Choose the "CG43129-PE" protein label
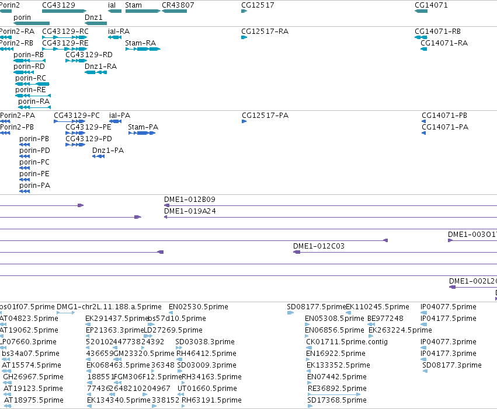Screen dimensions: 497x409 pyautogui.click(x=88, y=127)
